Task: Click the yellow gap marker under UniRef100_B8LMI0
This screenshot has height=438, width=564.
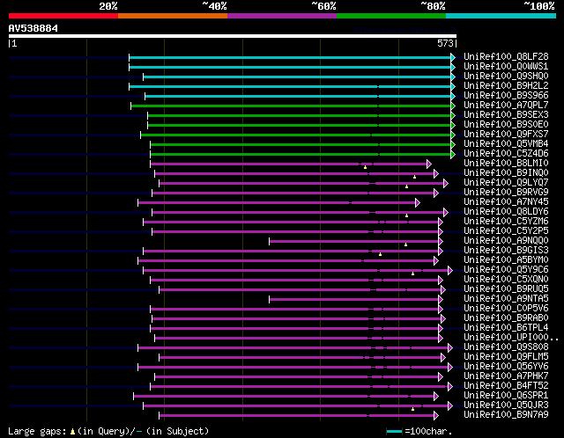Action: pyautogui.click(x=365, y=167)
